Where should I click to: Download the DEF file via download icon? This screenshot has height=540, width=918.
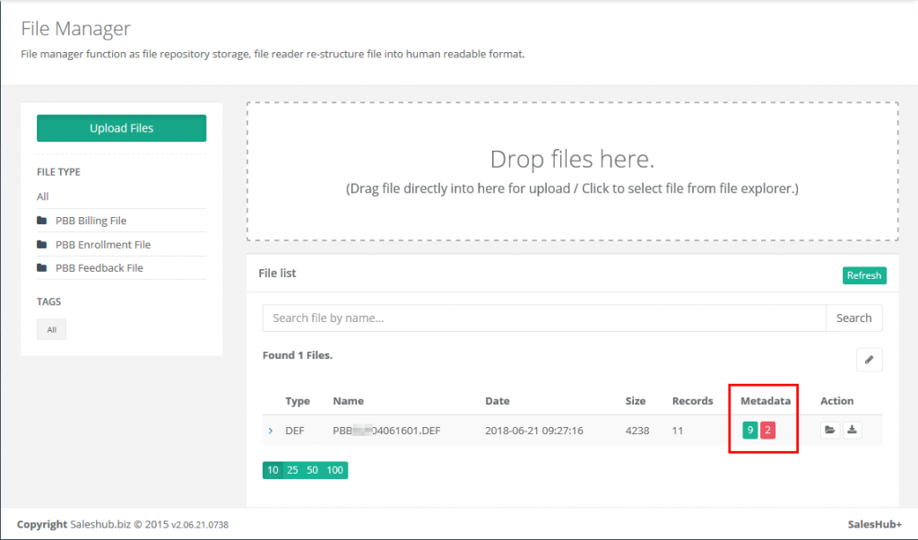pos(852,431)
